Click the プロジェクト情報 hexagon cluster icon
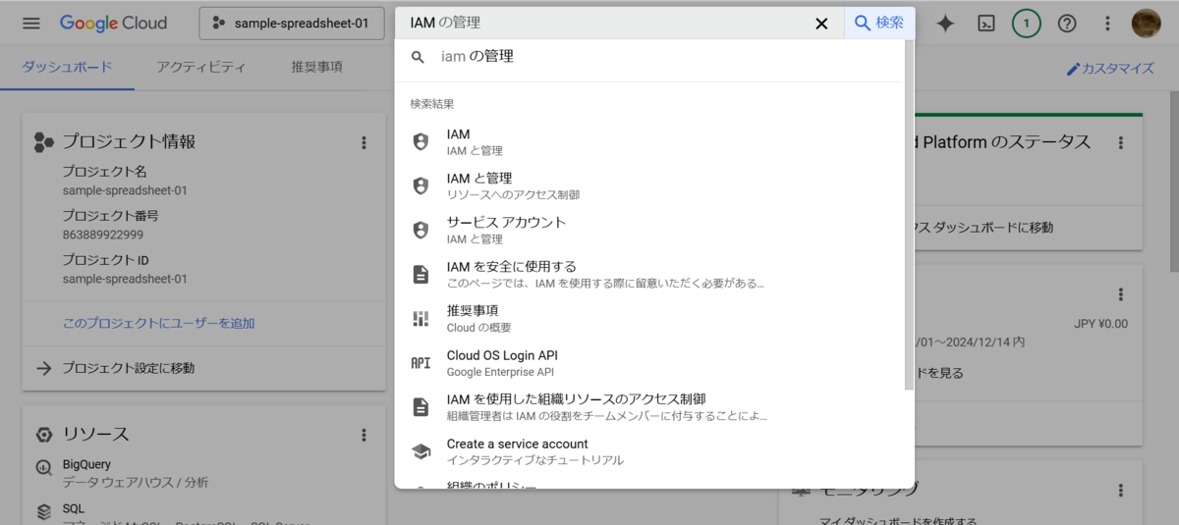 43,142
